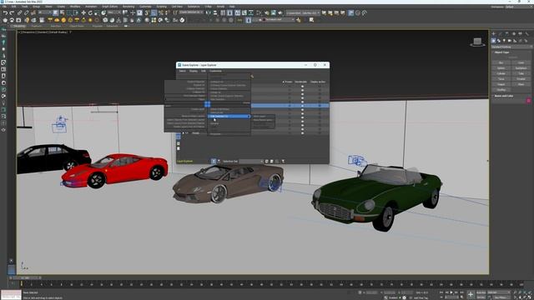Open the Customize menu in Layer Explorer
The image size is (534, 300).
(215, 71)
